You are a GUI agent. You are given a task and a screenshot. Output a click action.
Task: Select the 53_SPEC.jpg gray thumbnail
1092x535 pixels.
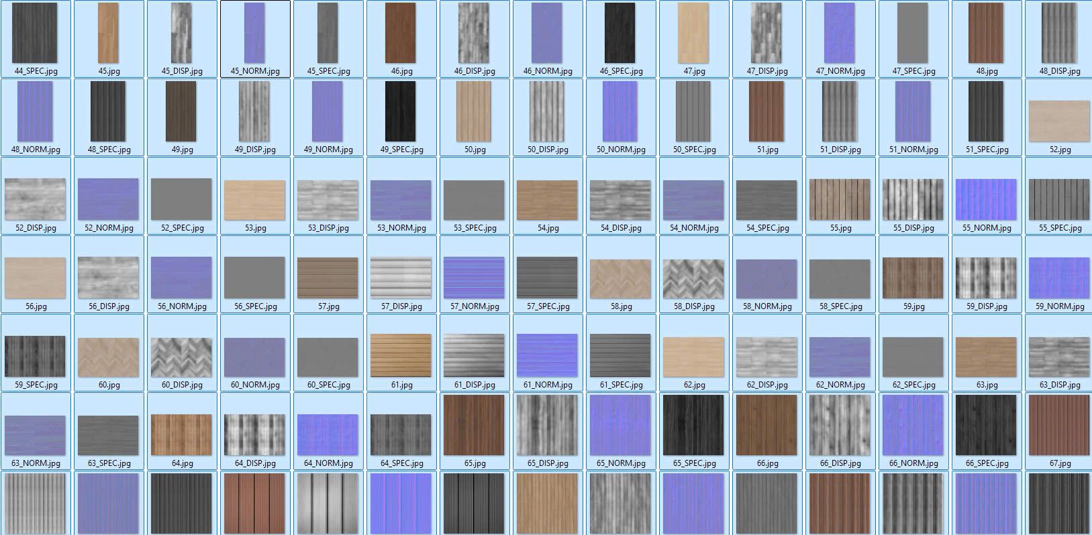click(x=475, y=200)
